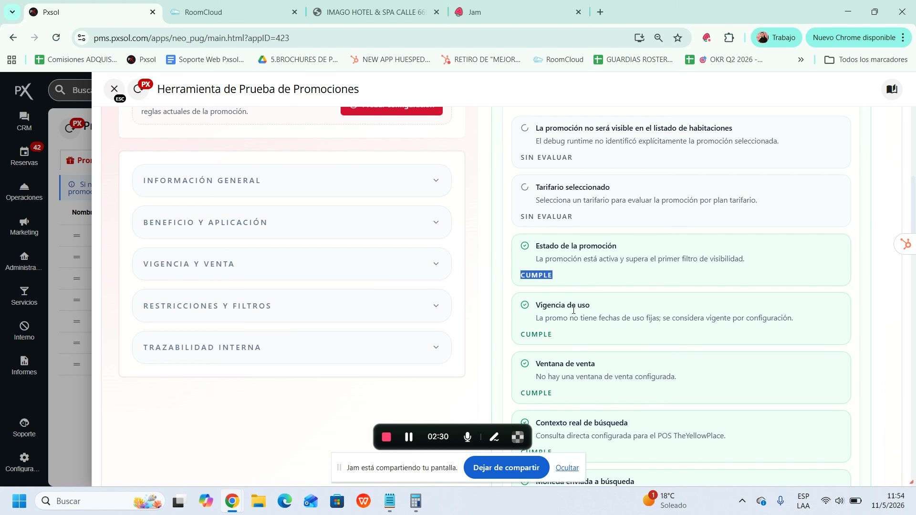Open the documentation book icon
Viewport: 916px width, 515px height.
coord(892,89)
